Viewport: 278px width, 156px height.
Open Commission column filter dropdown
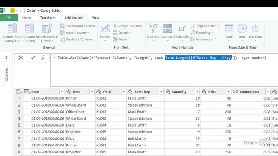point(268,91)
